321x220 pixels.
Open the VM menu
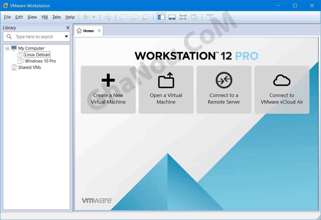coord(44,17)
